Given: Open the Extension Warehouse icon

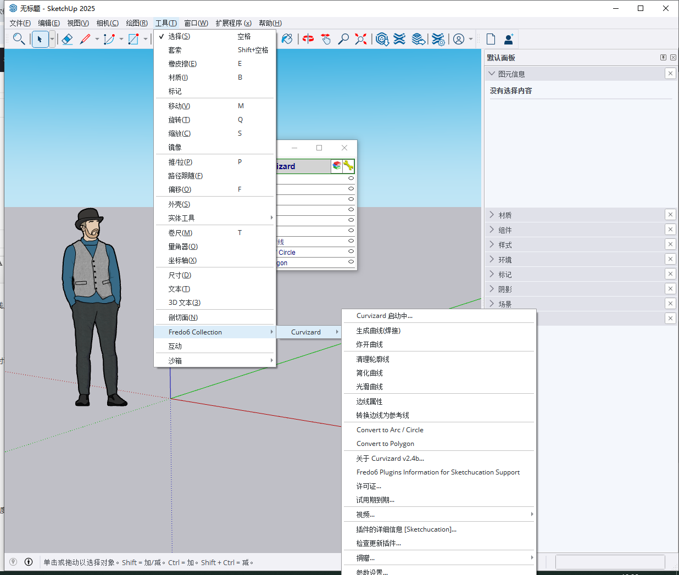Looking at the screenshot, I should pyautogui.click(x=400, y=39).
